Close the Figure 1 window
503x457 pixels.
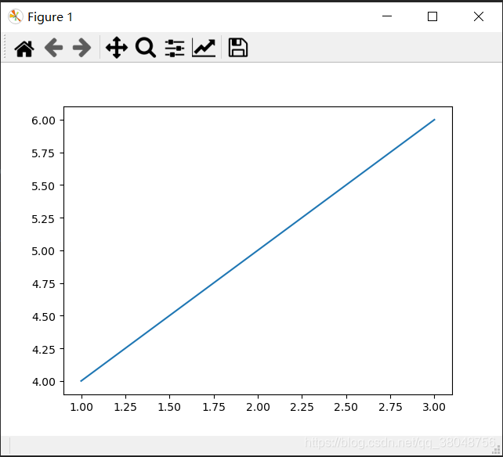point(479,16)
